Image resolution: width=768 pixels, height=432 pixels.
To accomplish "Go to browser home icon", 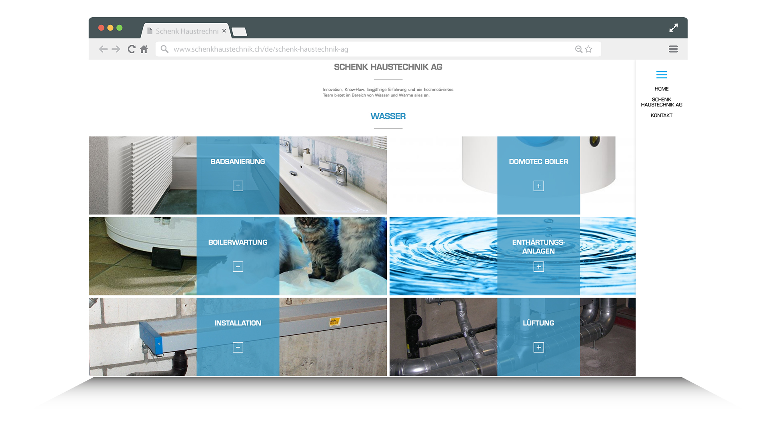I will [x=144, y=49].
